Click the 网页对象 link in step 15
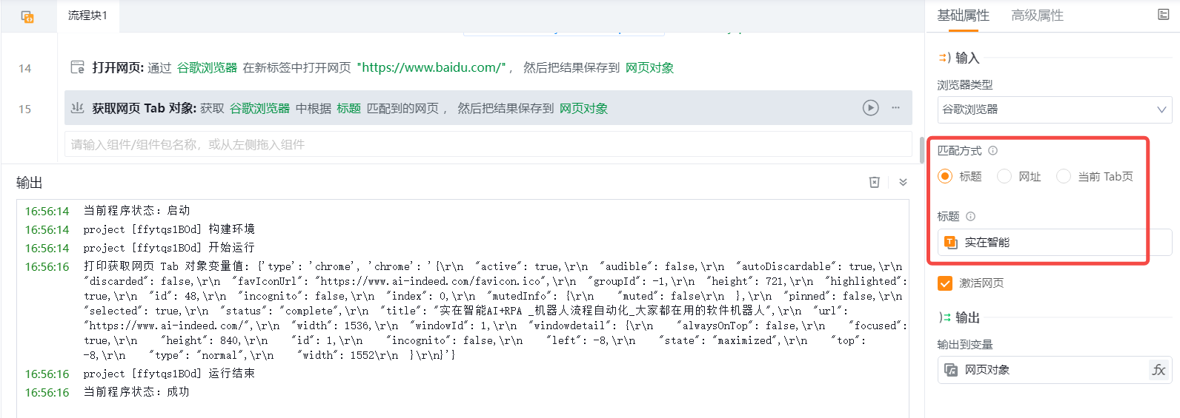This screenshot has width=1180, height=418. pyautogui.click(x=583, y=109)
